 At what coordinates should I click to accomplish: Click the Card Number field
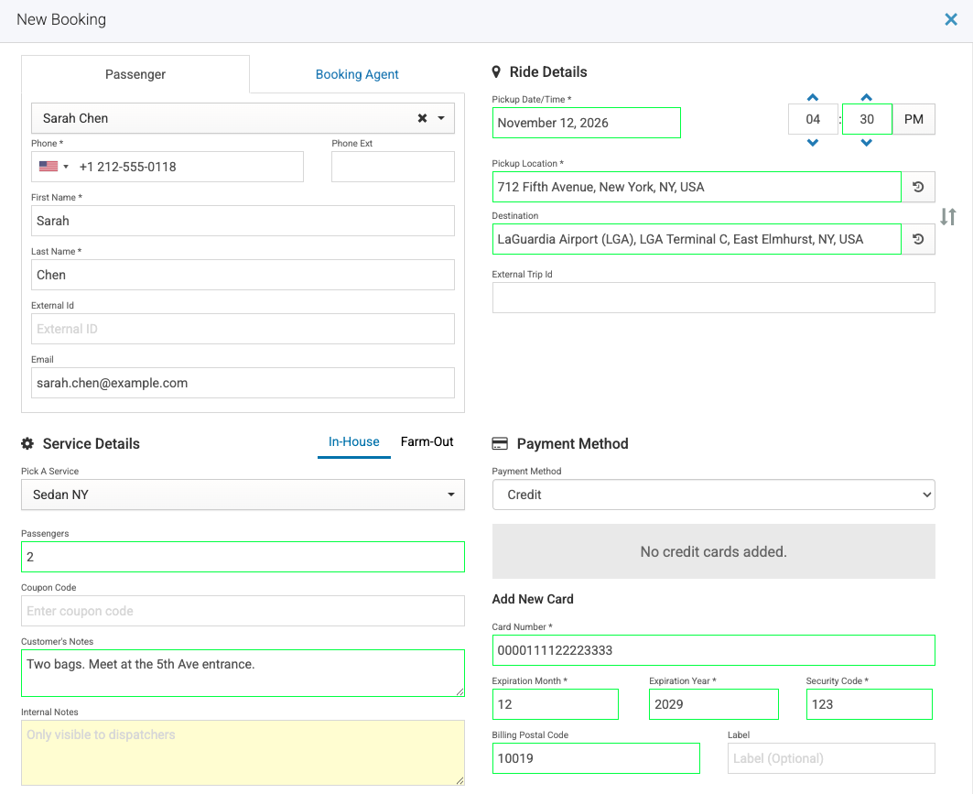pyautogui.click(x=714, y=650)
